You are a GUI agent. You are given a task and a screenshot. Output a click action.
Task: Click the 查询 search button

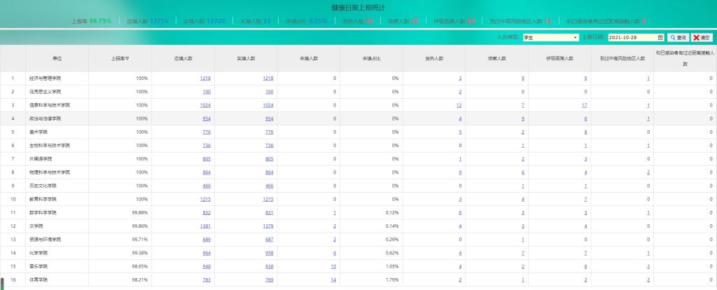(x=678, y=37)
